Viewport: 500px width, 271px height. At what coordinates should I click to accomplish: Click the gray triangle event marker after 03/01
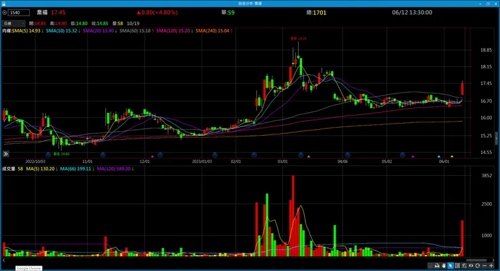pyautogui.click(x=309, y=156)
